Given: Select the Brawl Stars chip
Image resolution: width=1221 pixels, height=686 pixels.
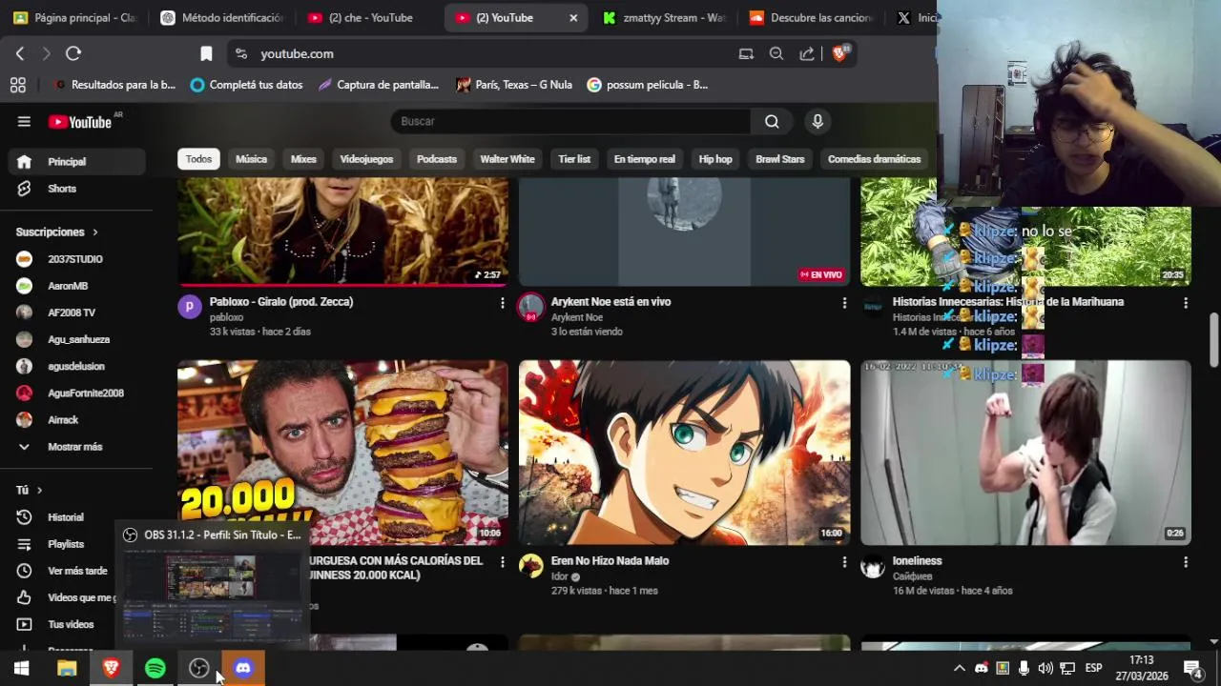Looking at the screenshot, I should coord(780,159).
